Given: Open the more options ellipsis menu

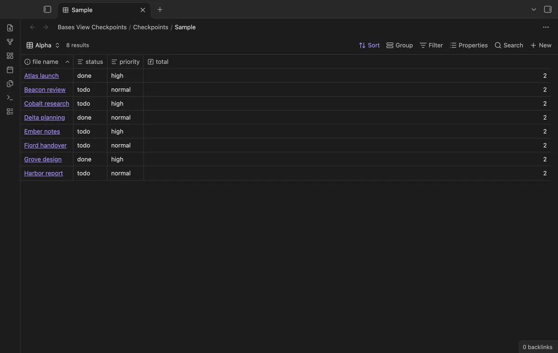Looking at the screenshot, I should [x=546, y=27].
